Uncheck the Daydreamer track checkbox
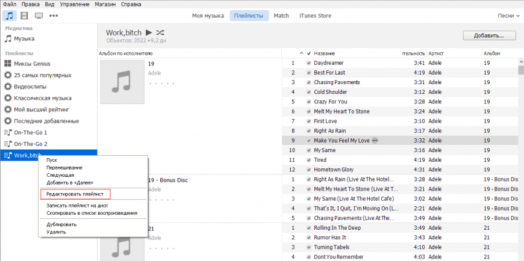The width and height of the screenshot is (524, 261). tap(308, 63)
